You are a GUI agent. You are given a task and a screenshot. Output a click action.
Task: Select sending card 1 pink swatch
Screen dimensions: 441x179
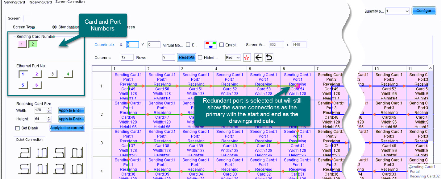(22, 44)
